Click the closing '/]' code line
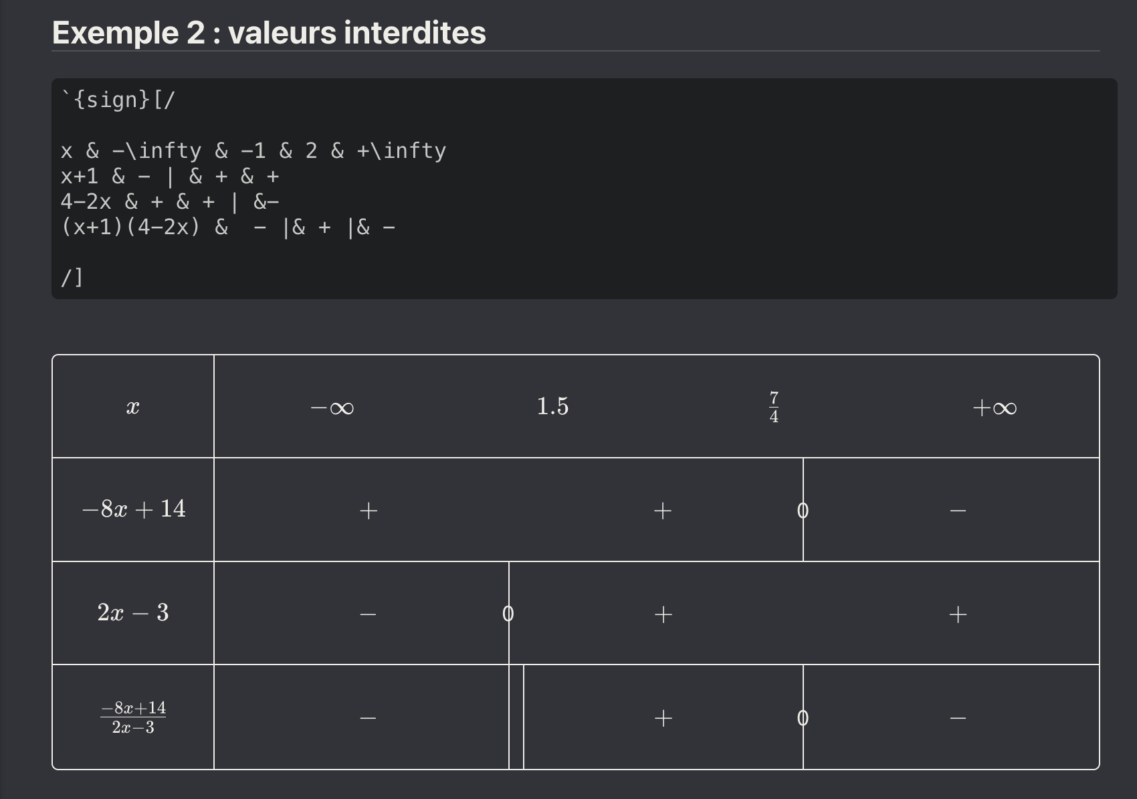The width and height of the screenshot is (1137, 799). pos(72,276)
